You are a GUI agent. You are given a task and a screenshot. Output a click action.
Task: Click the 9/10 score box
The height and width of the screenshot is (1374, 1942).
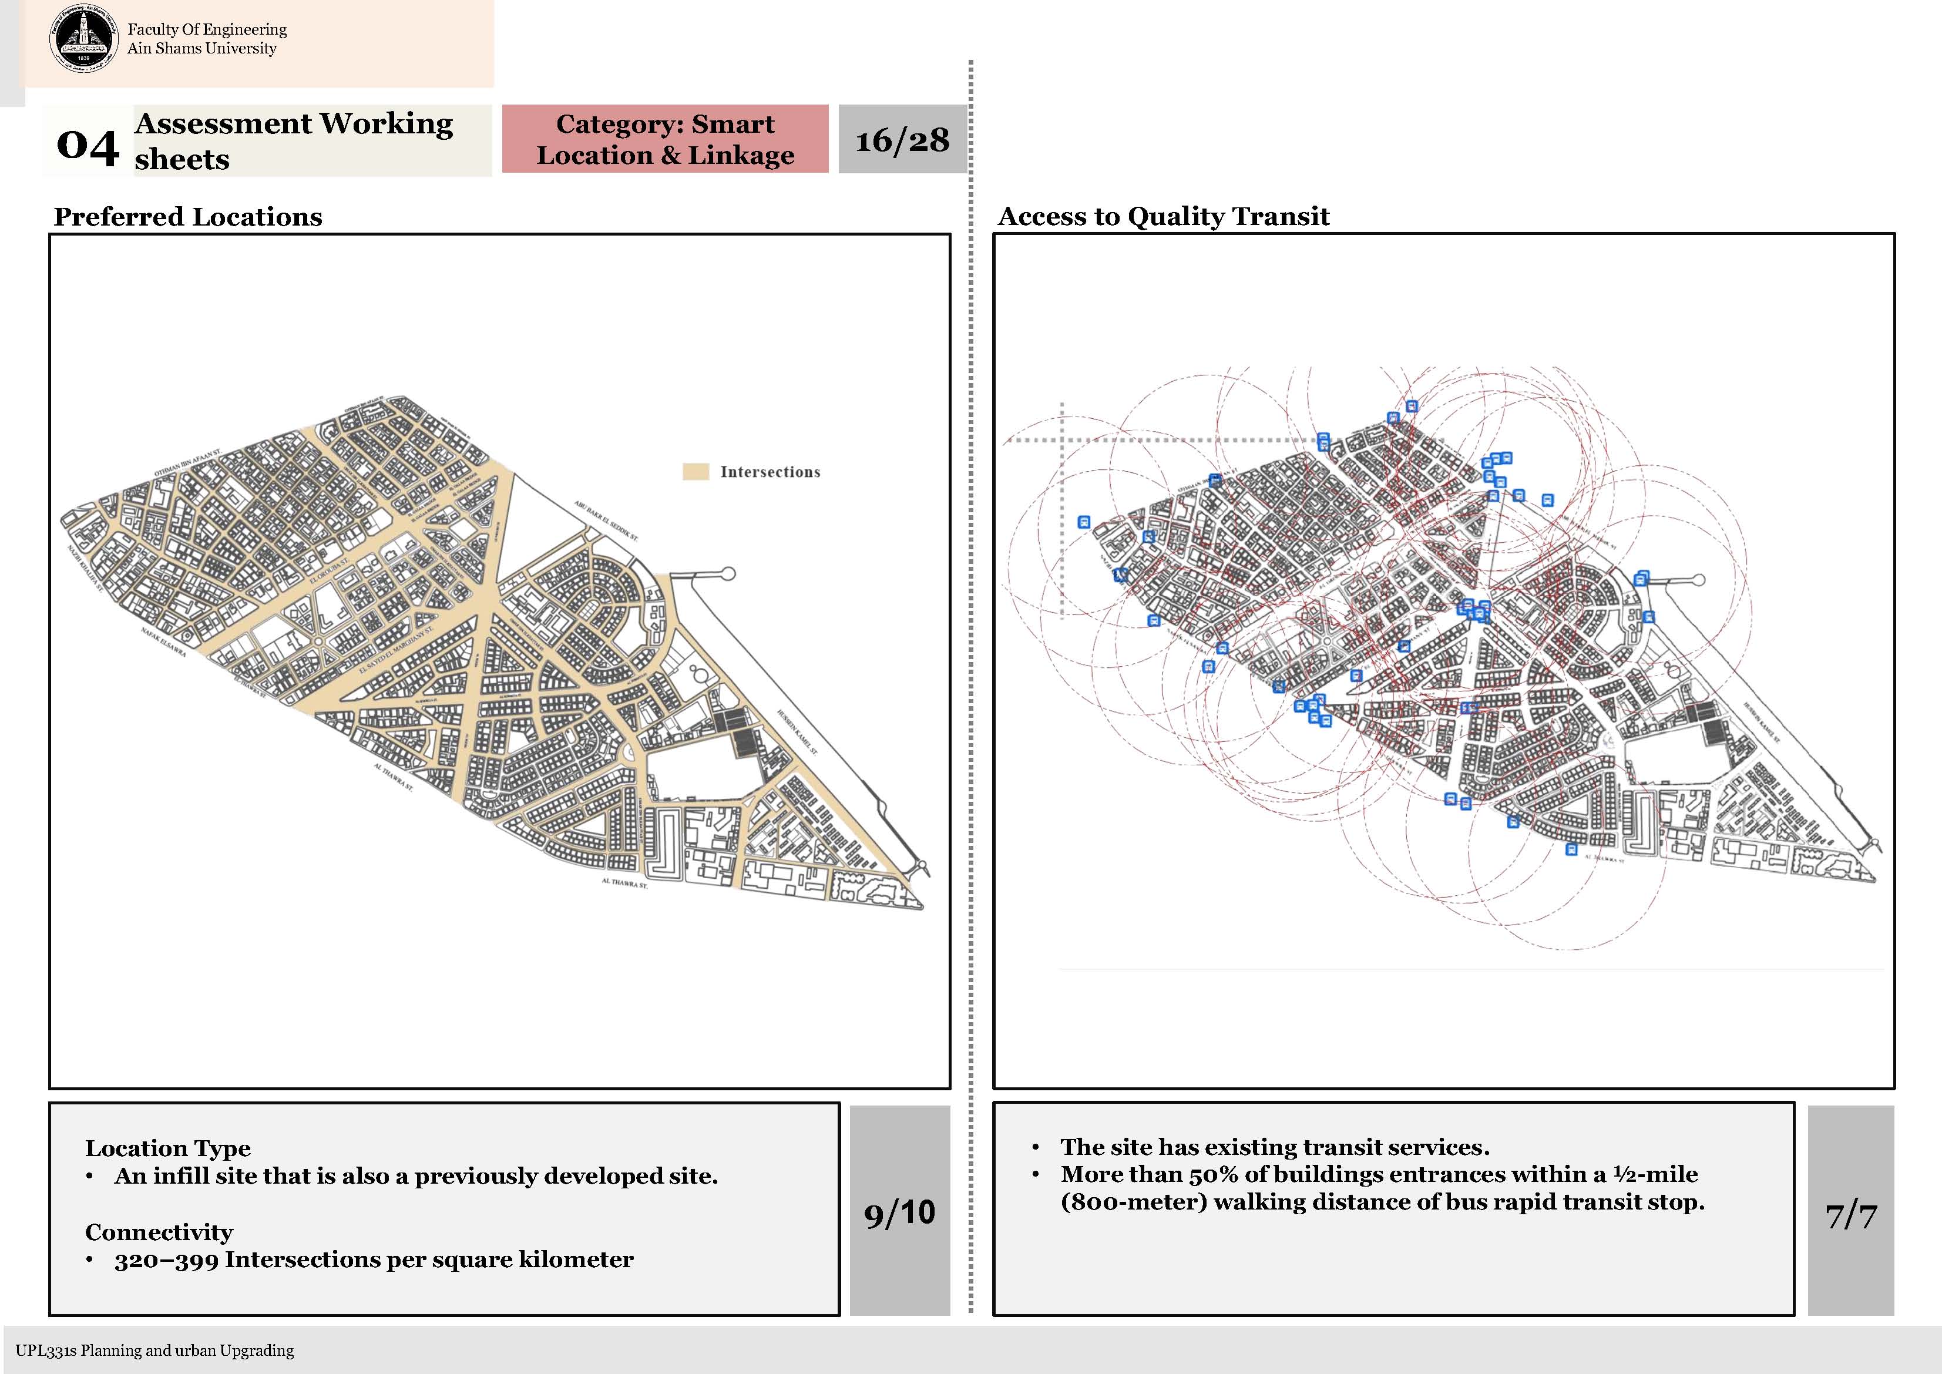point(899,1212)
